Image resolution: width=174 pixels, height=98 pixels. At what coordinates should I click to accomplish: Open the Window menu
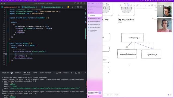click(x=35, y=1)
